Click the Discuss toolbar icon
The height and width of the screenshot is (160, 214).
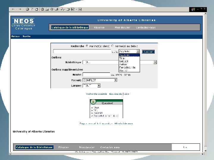click(x=80, y=9)
